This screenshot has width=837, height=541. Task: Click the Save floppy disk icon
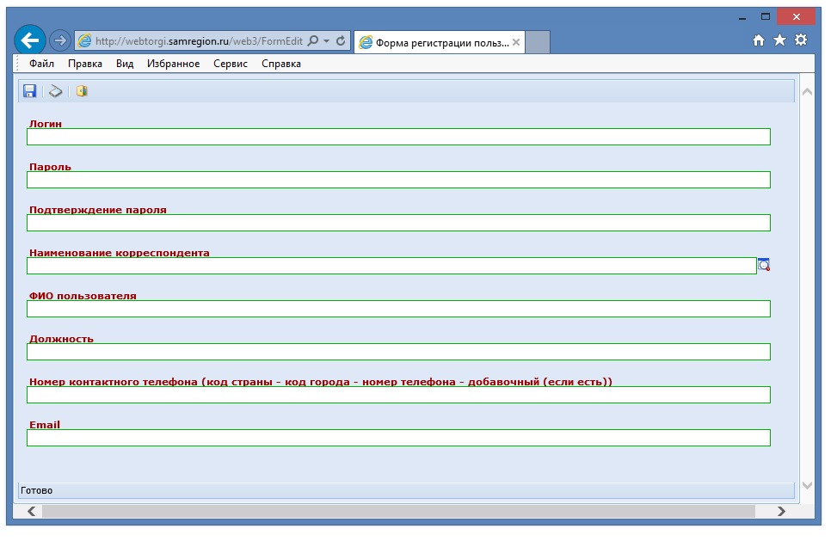click(x=29, y=91)
